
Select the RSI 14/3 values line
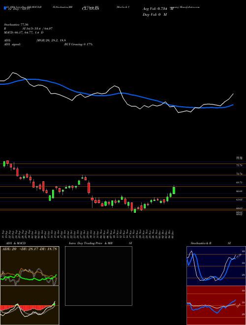click(28, 29)
